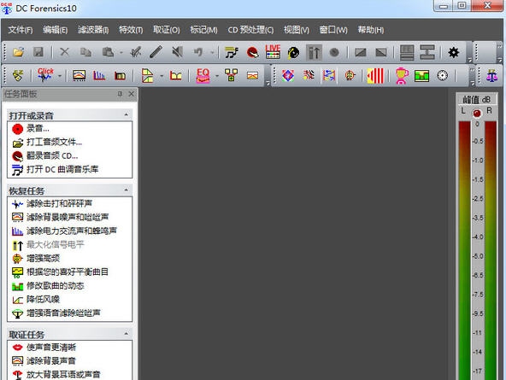Pin the 任务面板 task panel
The height and width of the screenshot is (380, 506).
(120, 94)
